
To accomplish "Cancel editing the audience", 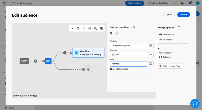I will point(169,15).
